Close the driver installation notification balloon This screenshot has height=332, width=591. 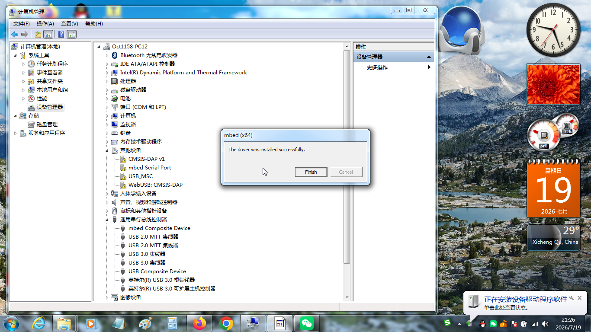click(579, 298)
